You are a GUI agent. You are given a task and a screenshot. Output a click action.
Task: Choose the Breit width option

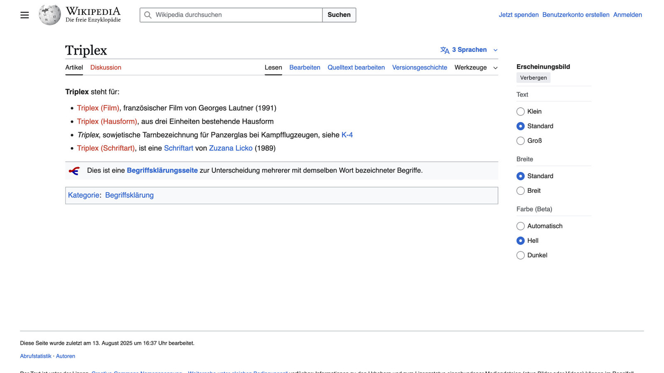520,191
